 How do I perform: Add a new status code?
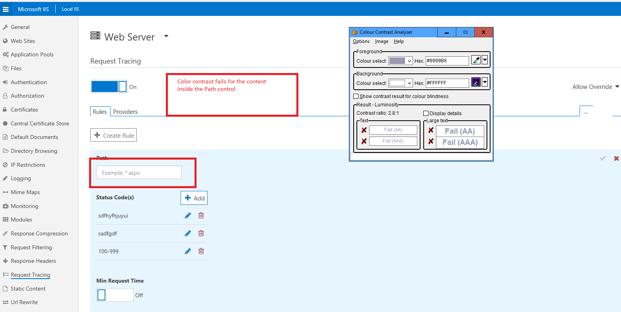pyautogui.click(x=194, y=198)
